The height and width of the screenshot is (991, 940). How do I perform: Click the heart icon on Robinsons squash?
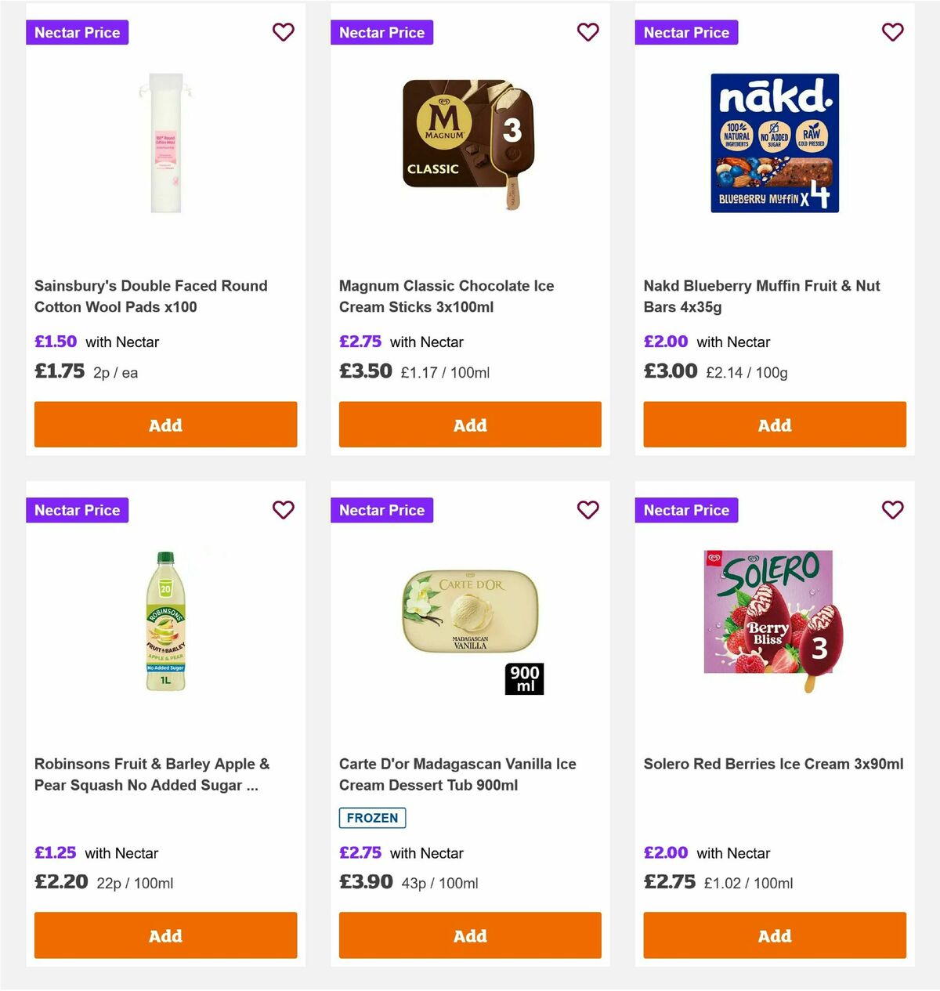pyautogui.click(x=283, y=510)
